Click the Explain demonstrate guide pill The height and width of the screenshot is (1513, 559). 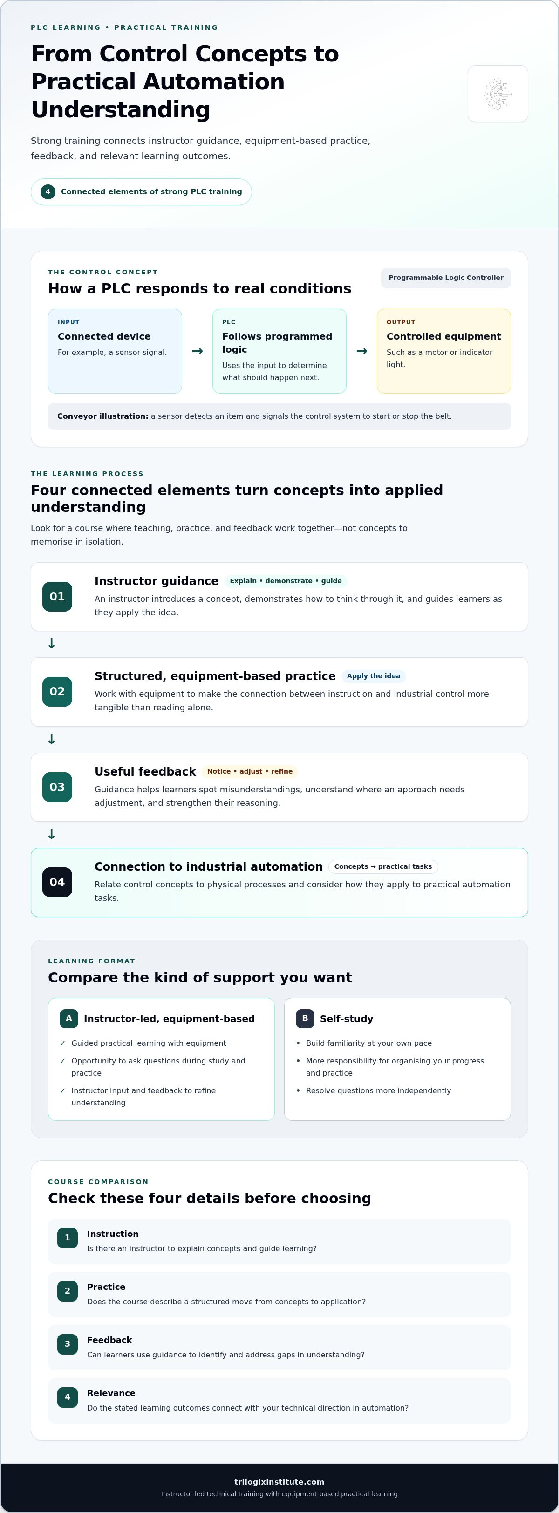pyautogui.click(x=286, y=581)
